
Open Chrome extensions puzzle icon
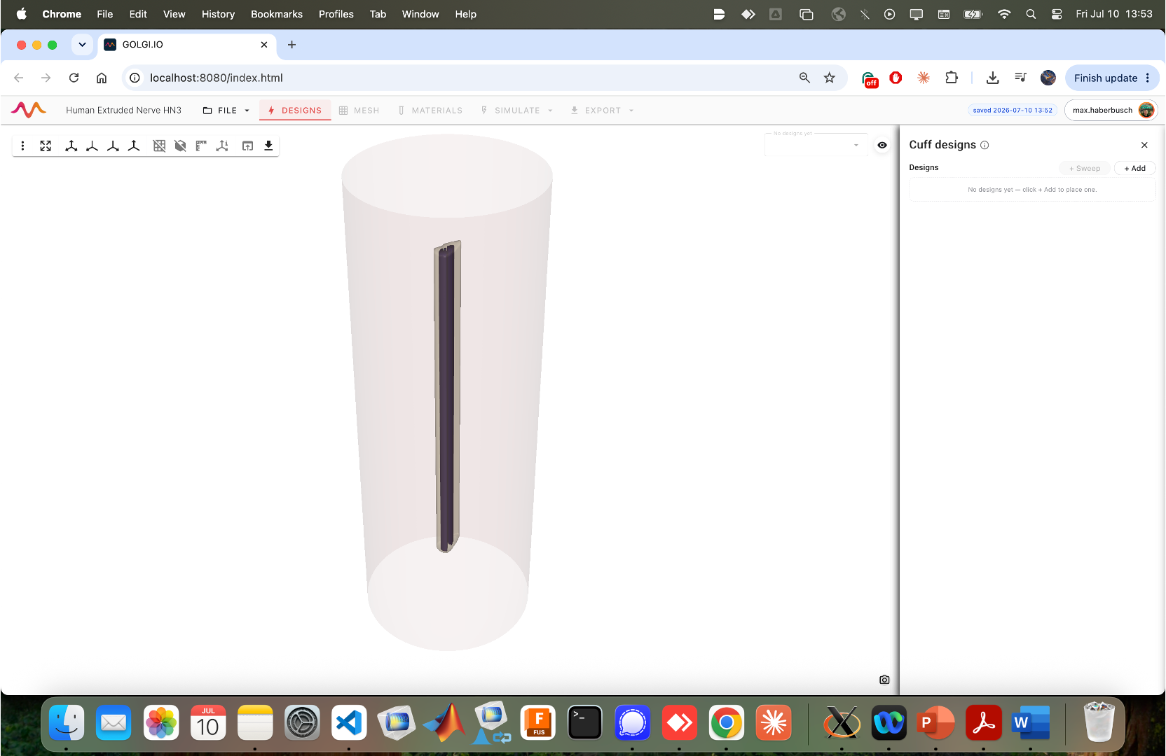point(951,78)
